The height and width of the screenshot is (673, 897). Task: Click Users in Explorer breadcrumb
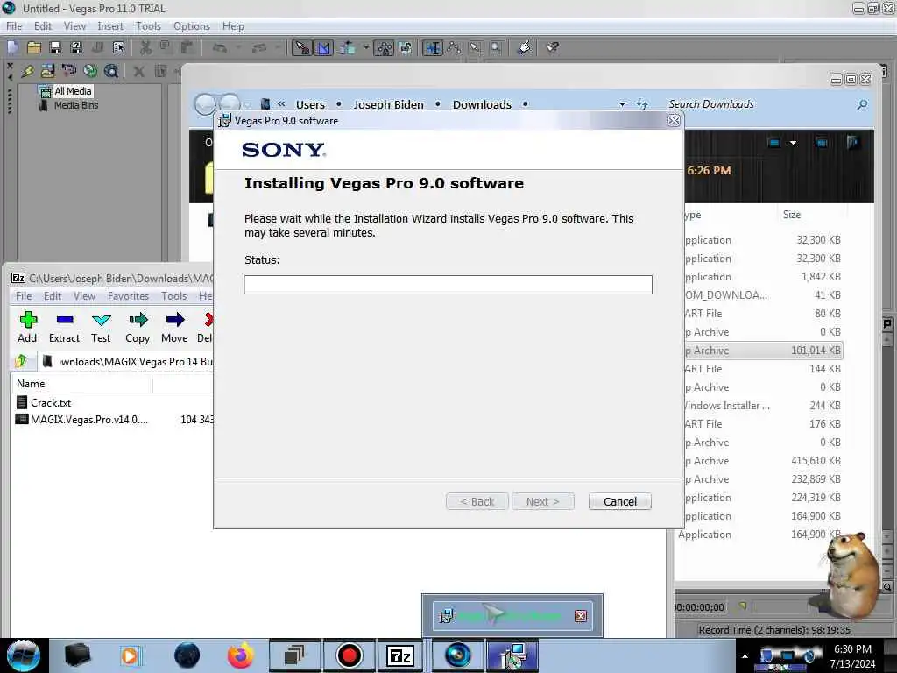pyautogui.click(x=310, y=105)
